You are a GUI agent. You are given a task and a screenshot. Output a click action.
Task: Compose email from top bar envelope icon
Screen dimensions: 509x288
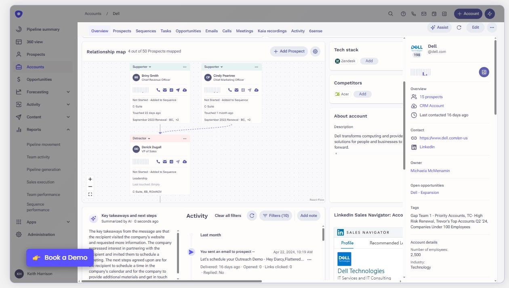coord(424,14)
